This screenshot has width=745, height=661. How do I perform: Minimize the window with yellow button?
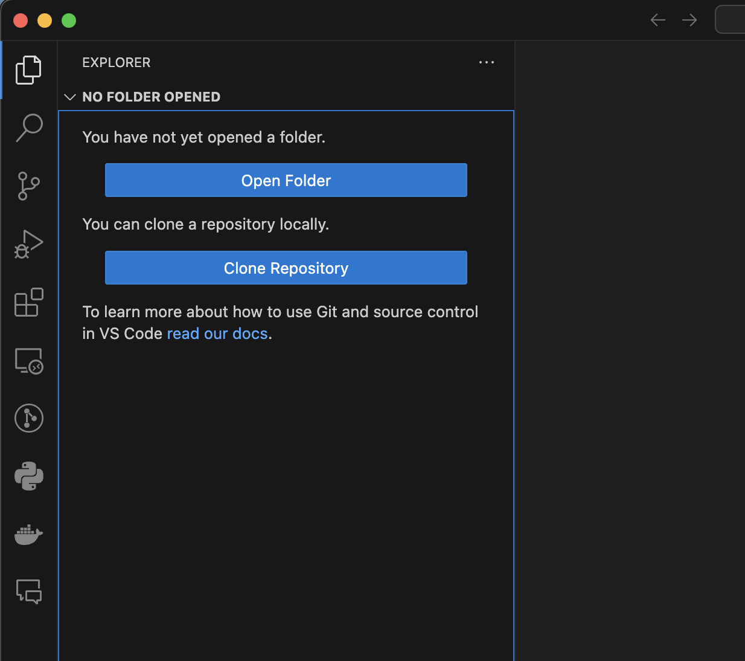coord(45,21)
